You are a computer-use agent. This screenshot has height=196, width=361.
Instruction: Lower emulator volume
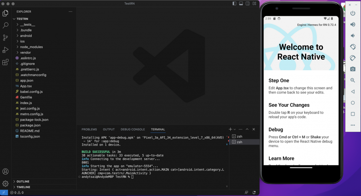[353, 36]
